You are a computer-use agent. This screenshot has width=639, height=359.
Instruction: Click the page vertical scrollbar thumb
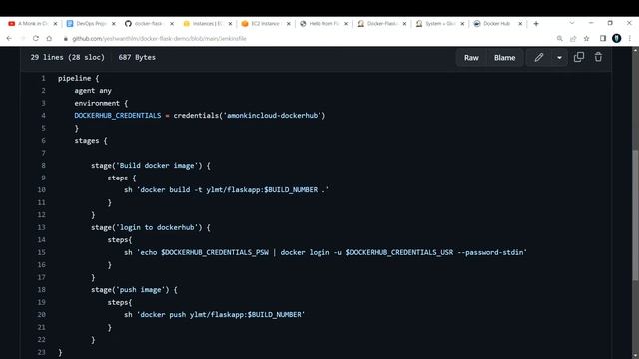635,214
